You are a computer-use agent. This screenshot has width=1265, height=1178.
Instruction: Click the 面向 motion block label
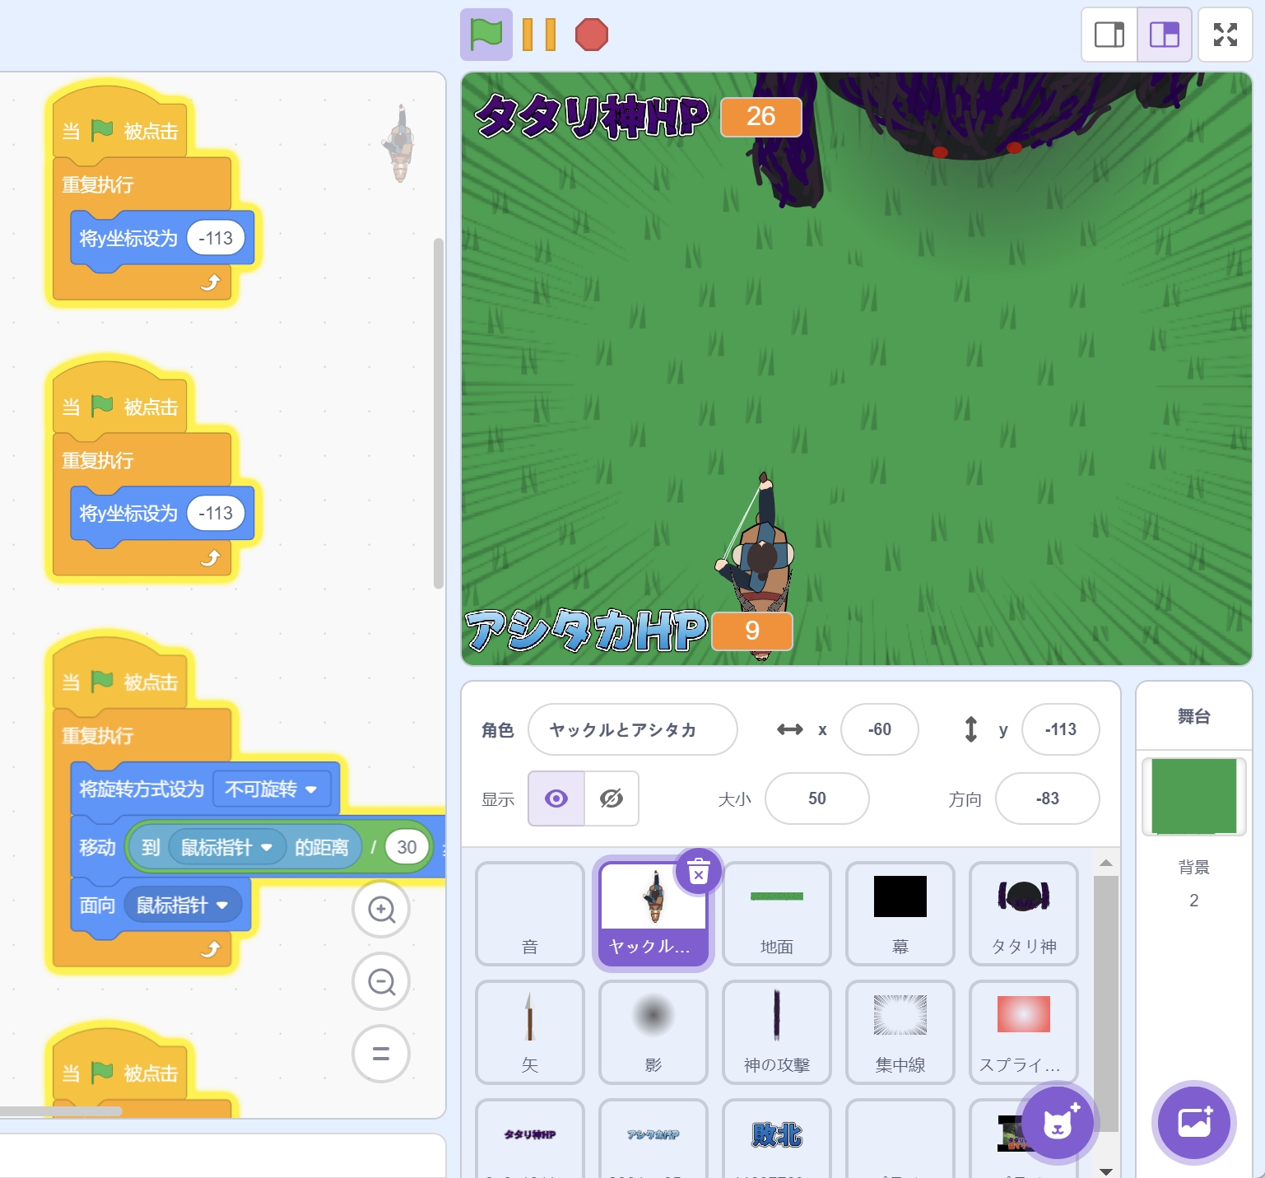tap(97, 906)
